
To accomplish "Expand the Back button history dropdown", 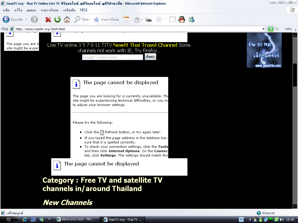I will coord(26,19).
